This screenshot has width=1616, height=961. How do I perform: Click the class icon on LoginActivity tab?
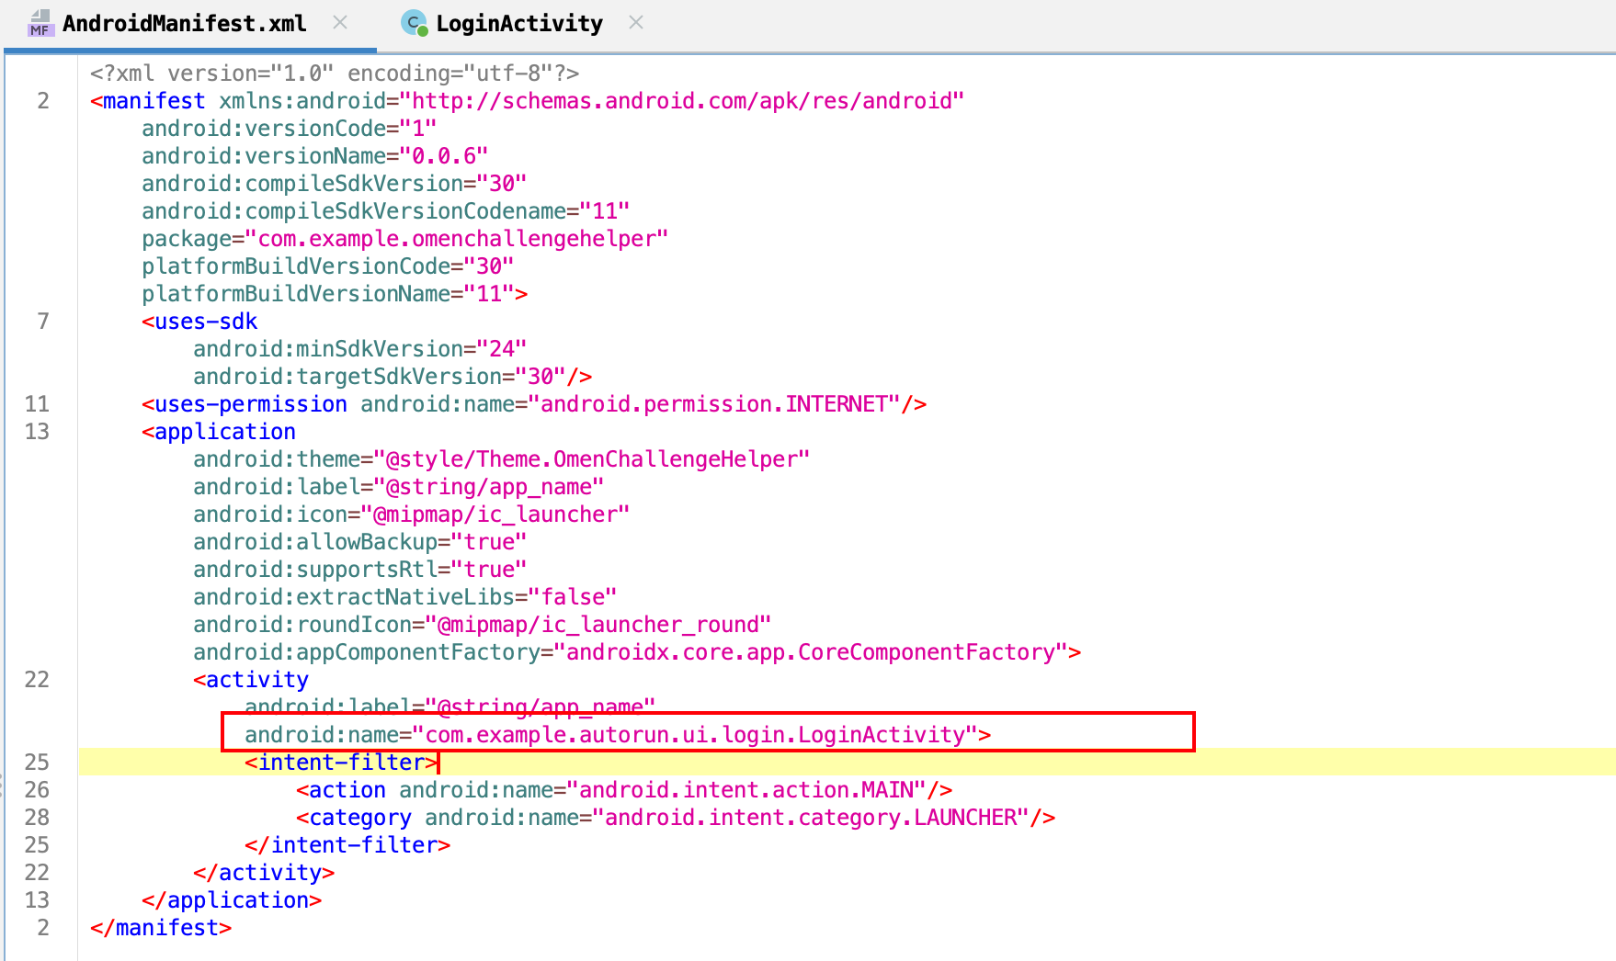(415, 23)
